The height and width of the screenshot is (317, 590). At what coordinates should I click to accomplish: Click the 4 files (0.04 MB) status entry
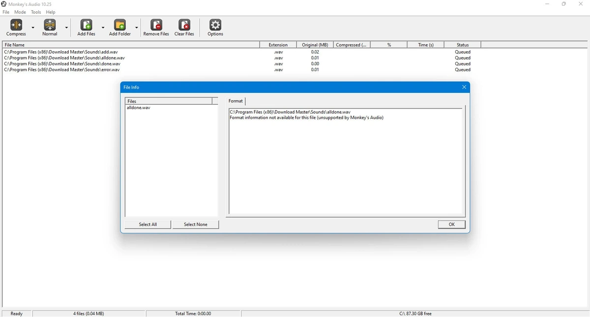pyautogui.click(x=88, y=314)
